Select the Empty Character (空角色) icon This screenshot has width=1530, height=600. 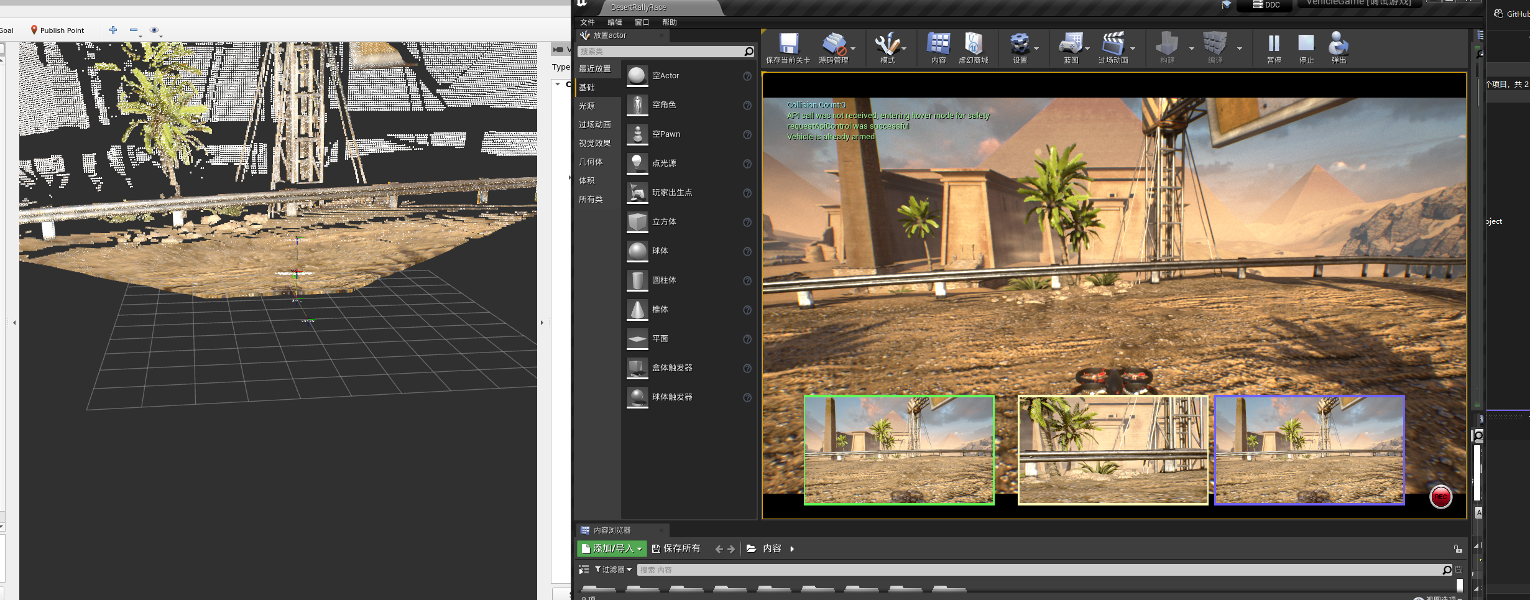637,105
